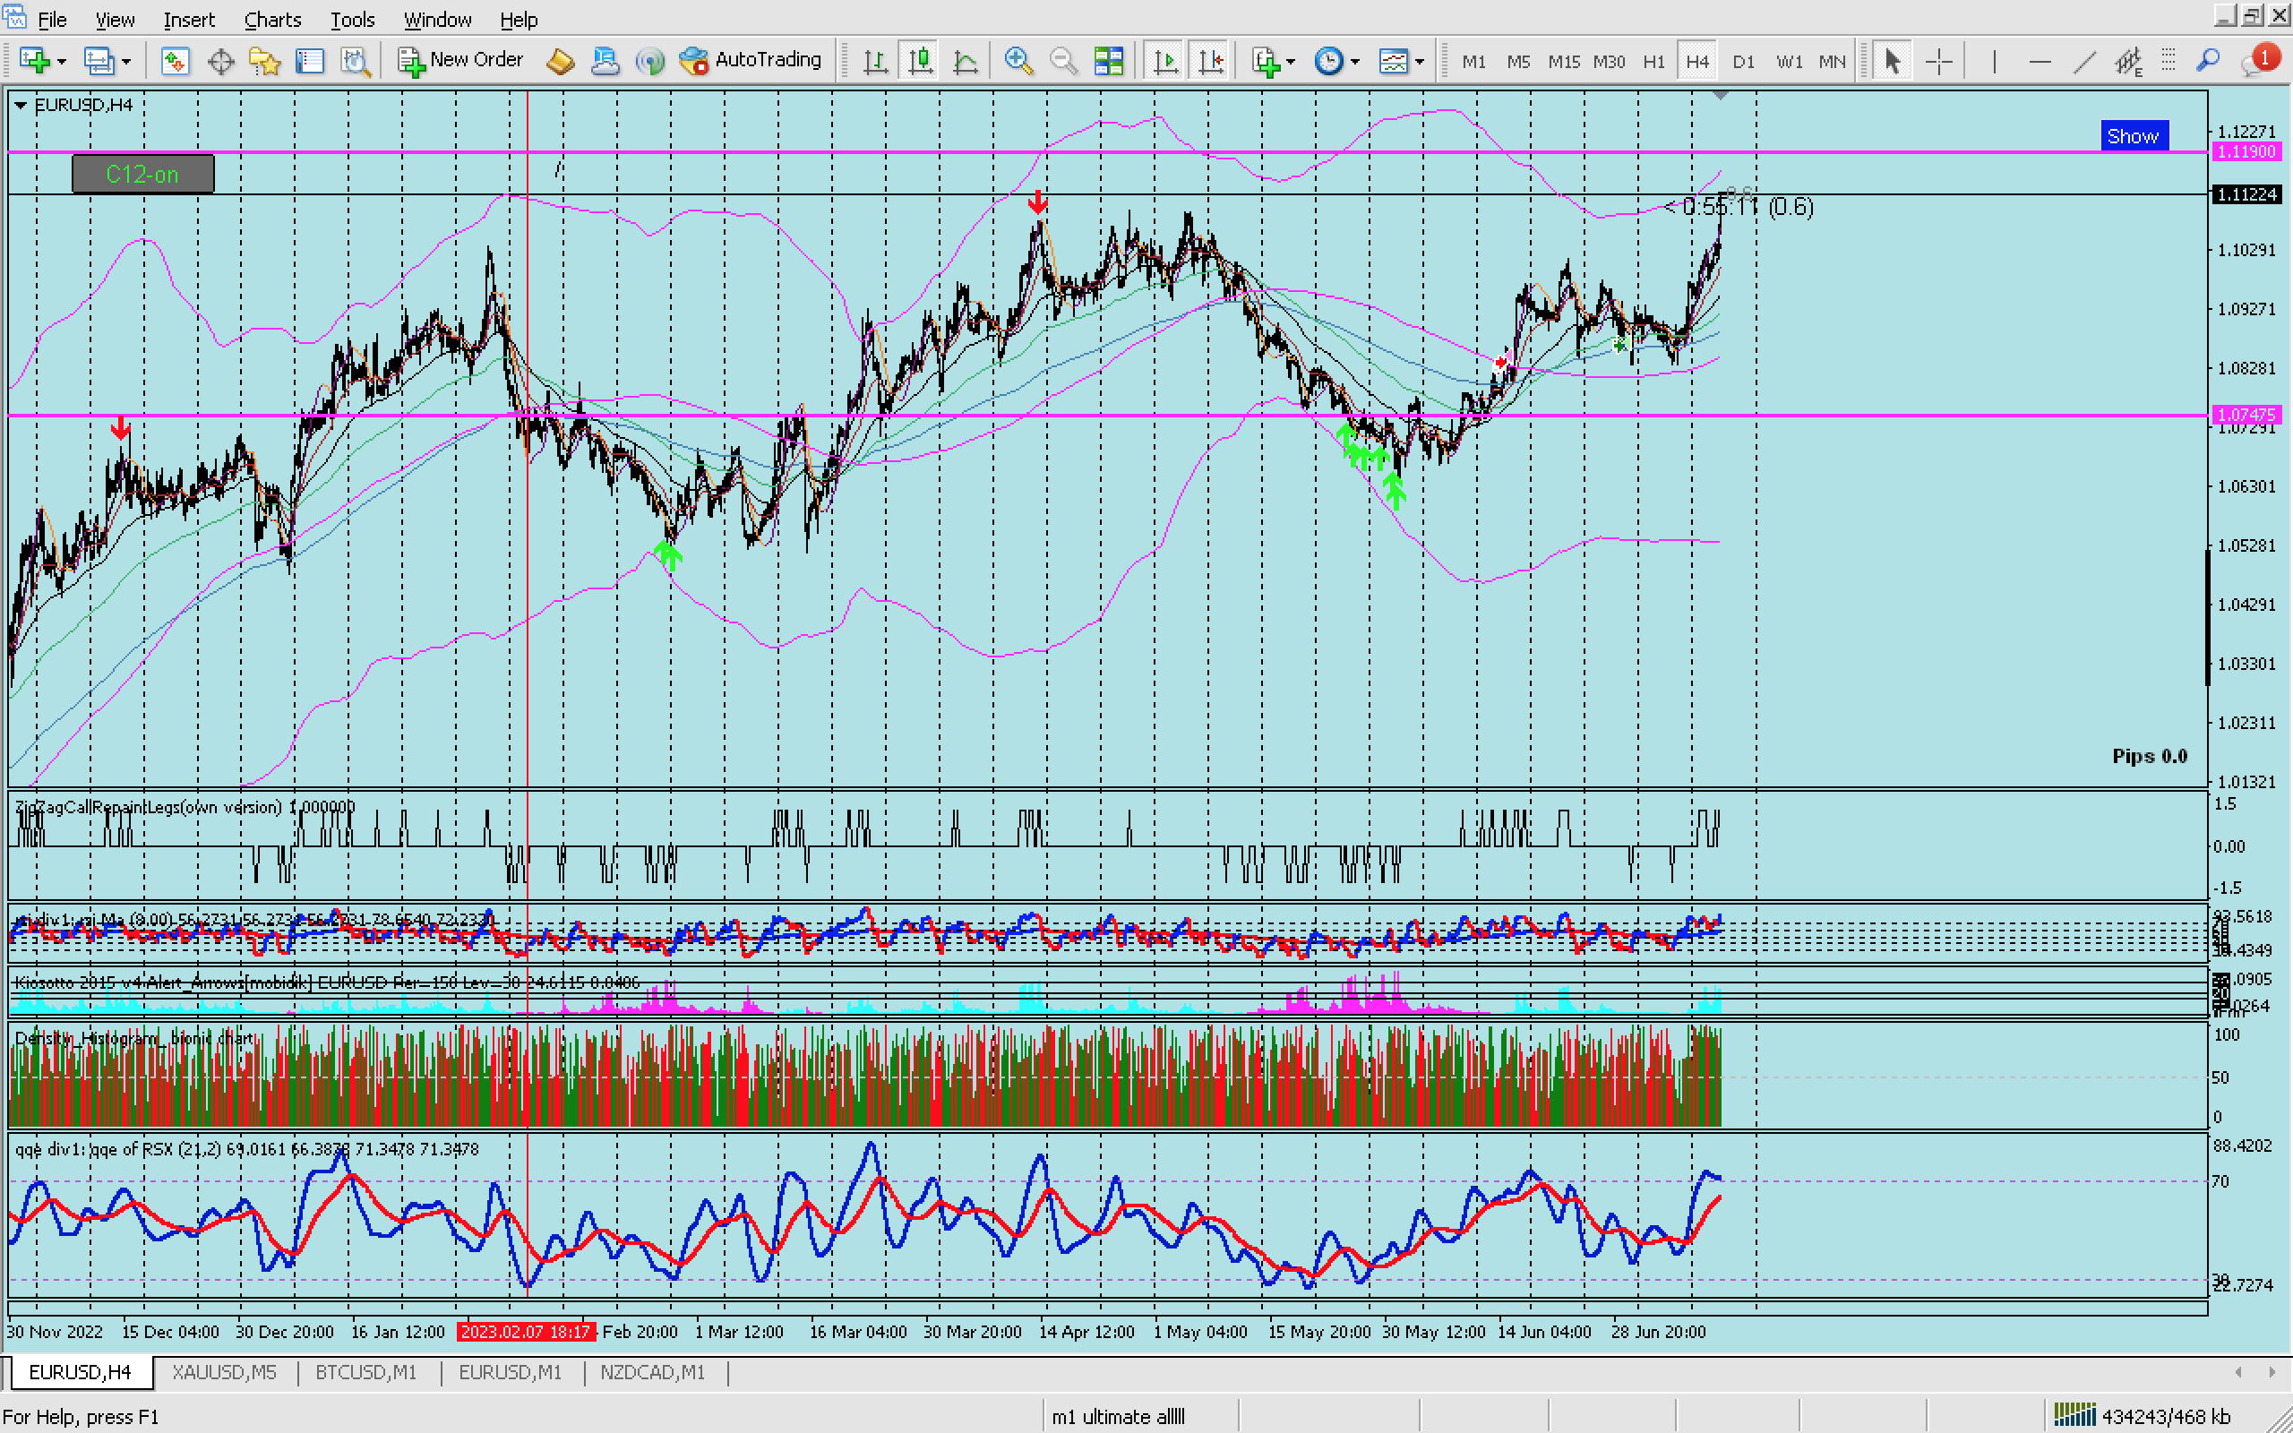Toggle the Chart Shift button
This screenshot has height=1433, width=2293.
tap(1210, 62)
